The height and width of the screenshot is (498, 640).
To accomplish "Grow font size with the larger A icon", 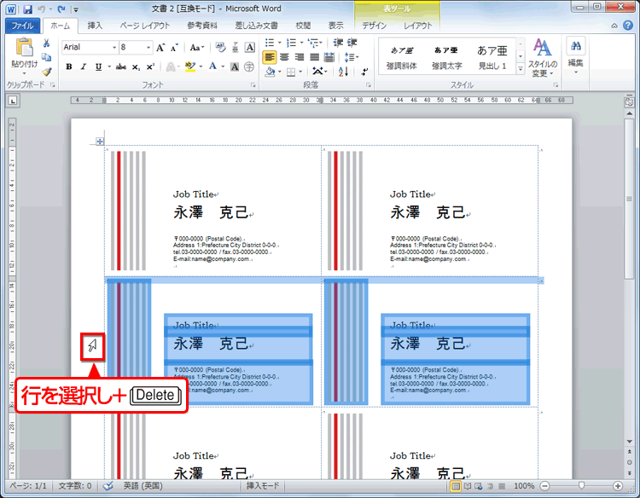I will pyautogui.click(x=160, y=48).
